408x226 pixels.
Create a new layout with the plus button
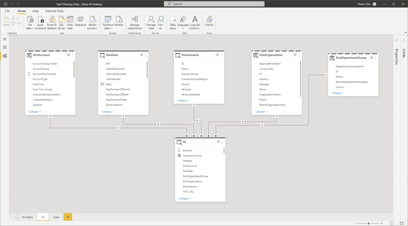click(68, 217)
